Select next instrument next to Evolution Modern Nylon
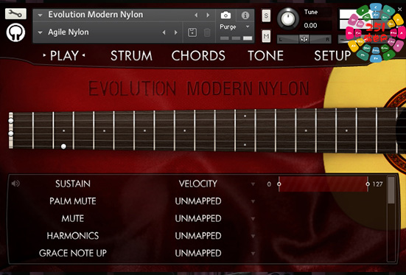The width and height of the screenshot is (406, 275). point(208,15)
